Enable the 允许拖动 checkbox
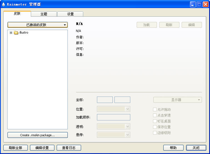Viewport: 210px width, 154px height. pos(155,110)
